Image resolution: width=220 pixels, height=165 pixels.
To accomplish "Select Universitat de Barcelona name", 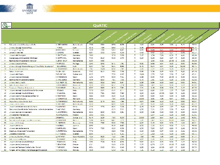I will 19,128.
